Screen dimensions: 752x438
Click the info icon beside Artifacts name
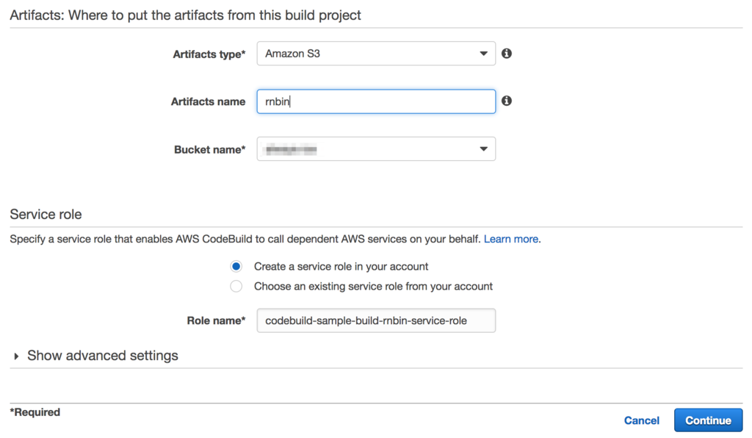(x=507, y=101)
